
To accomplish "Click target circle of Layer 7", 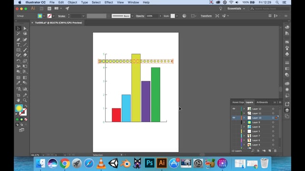I will coord(273,136).
